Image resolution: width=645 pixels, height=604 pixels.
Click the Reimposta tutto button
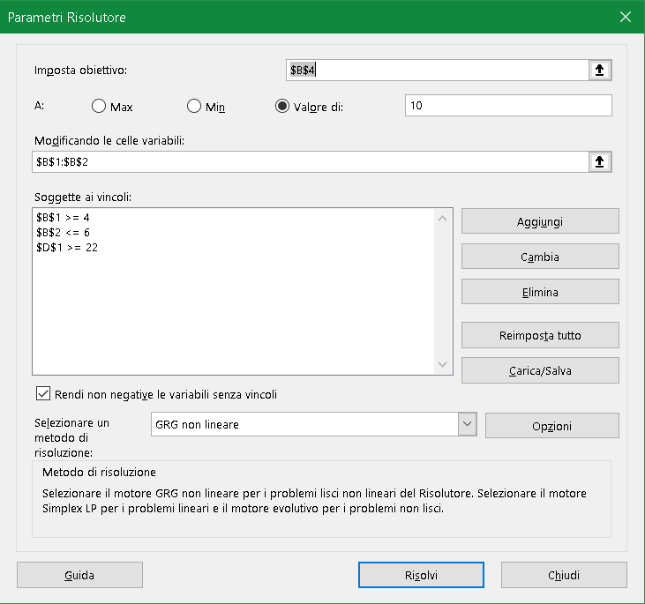pyautogui.click(x=540, y=335)
